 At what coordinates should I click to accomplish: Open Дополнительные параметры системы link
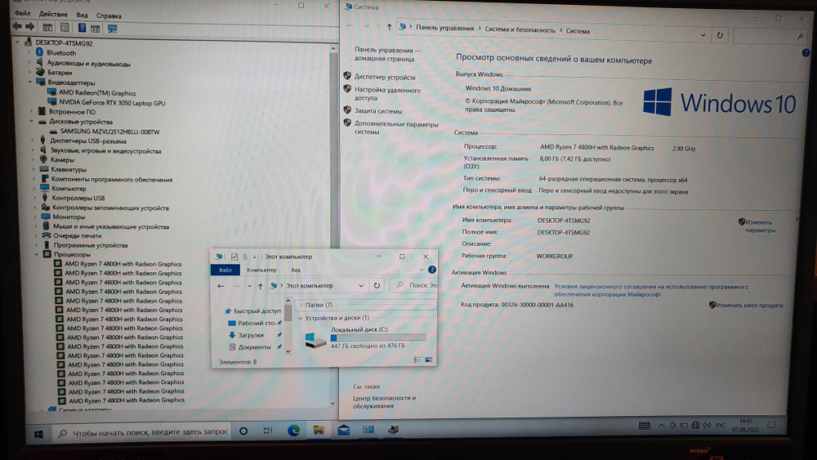(396, 128)
